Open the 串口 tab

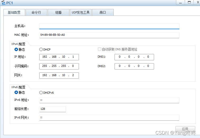point(103,12)
